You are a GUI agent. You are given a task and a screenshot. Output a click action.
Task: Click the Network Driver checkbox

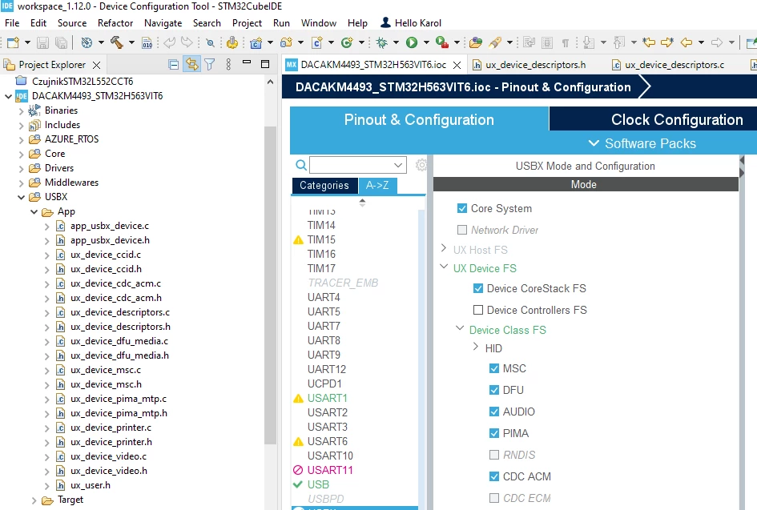pyautogui.click(x=462, y=230)
